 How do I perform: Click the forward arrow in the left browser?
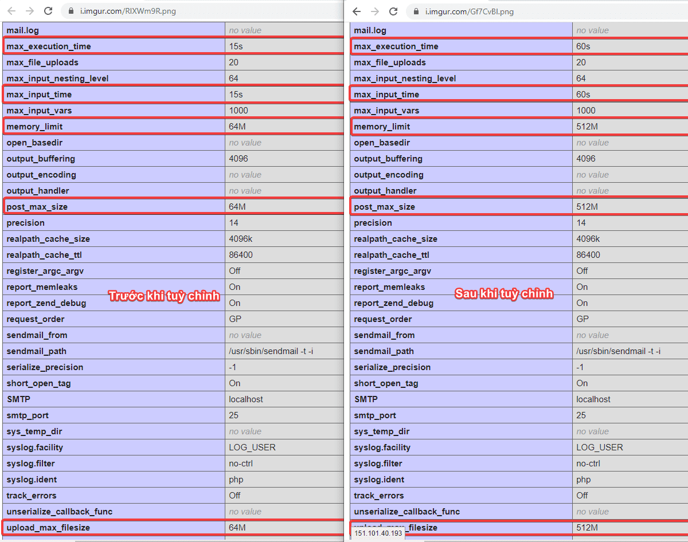pos(30,11)
